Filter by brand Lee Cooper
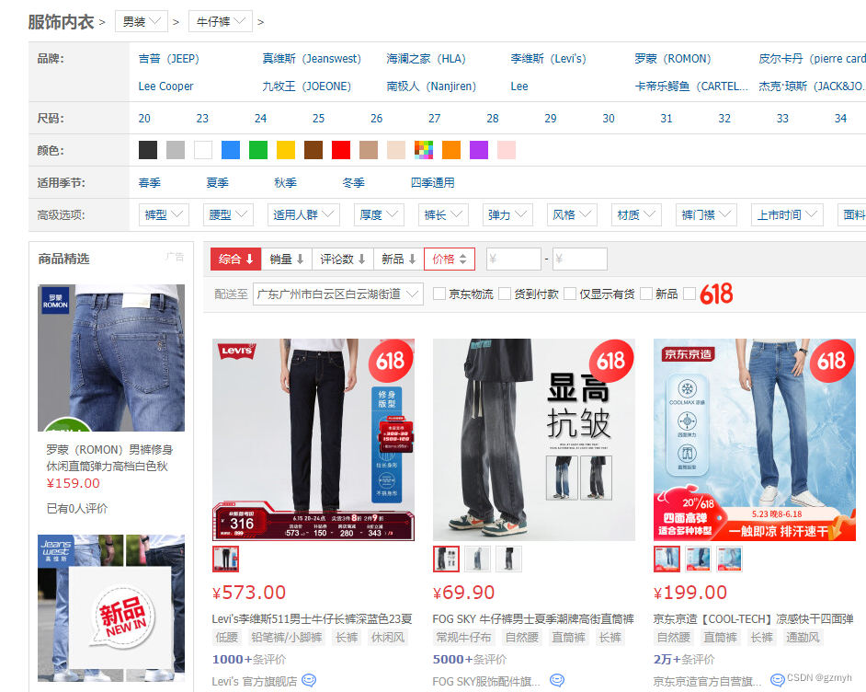The image size is (866, 692). click(x=165, y=86)
